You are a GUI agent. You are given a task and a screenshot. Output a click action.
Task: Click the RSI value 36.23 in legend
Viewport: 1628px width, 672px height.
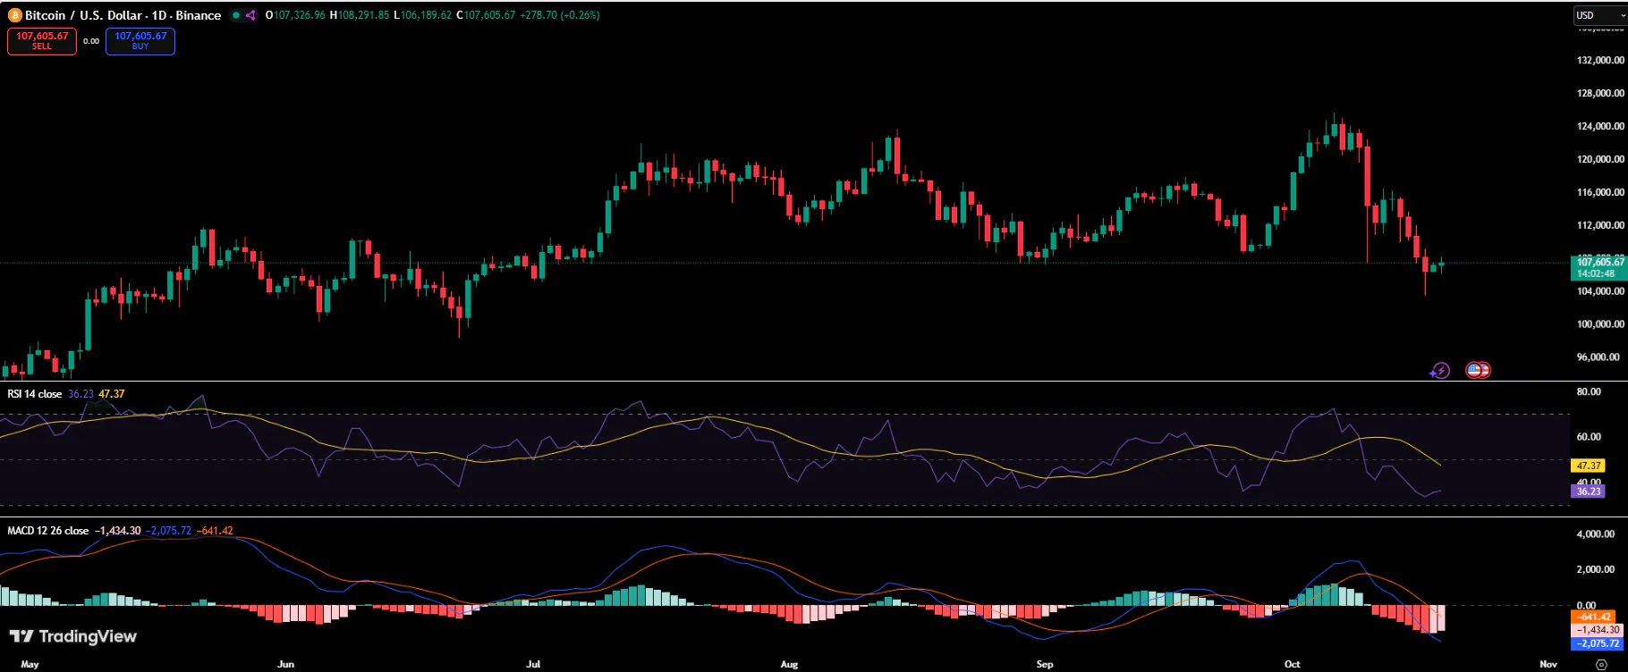point(81,394)
